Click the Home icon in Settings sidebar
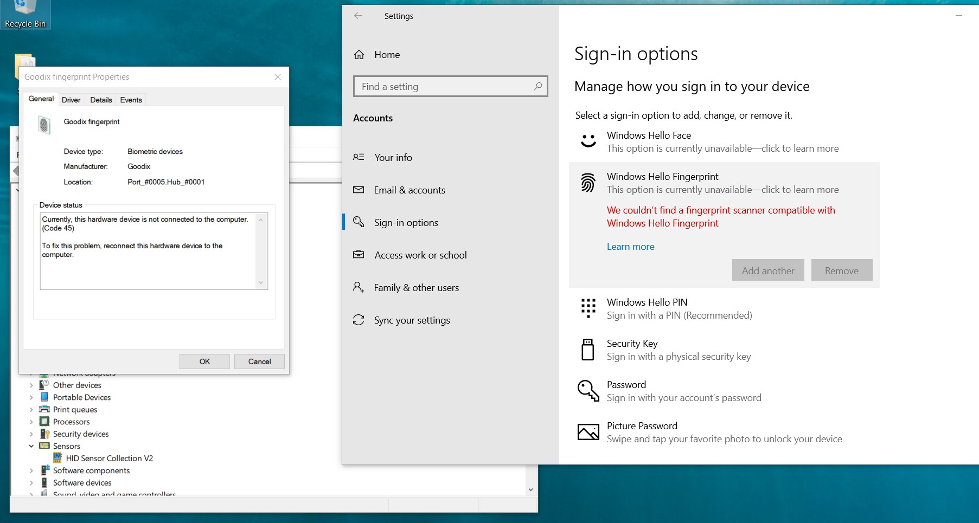Viewport: 979px width, 523px height. tap(359, 55)
